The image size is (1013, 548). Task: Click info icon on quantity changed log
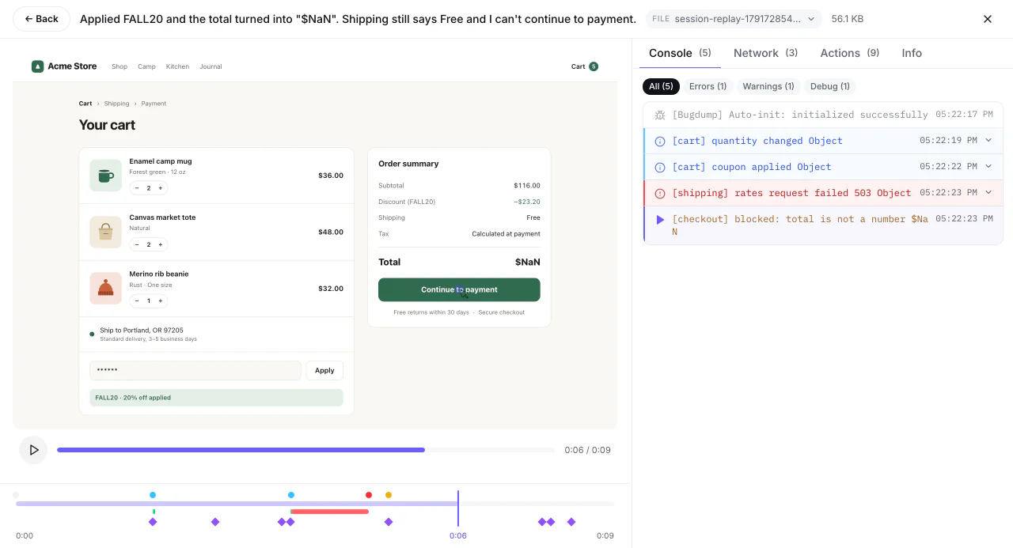[660, 142]
